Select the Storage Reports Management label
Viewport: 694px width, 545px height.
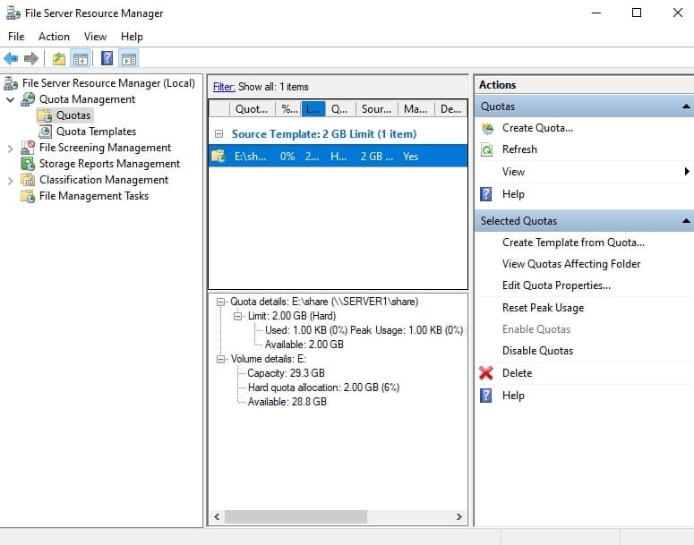(x=109, y=164)
